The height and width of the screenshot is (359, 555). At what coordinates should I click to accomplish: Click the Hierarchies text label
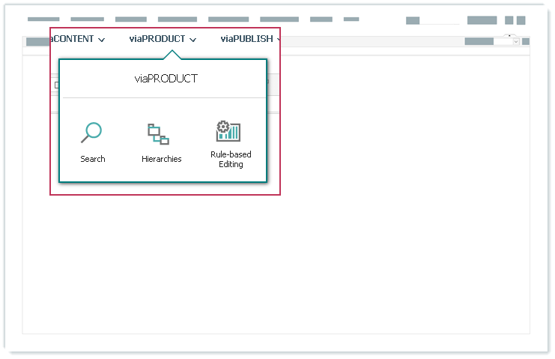pyautogui.click(x=162, y=159)
